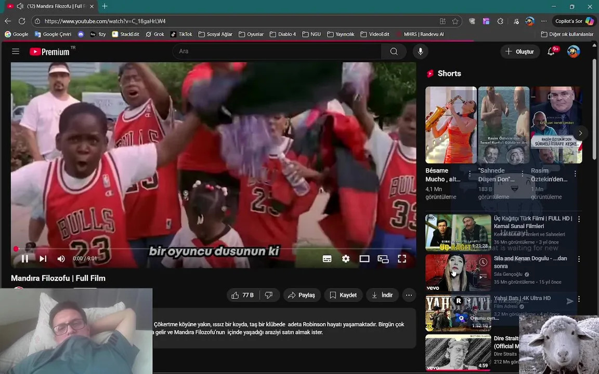Dislike the Mandıra Filozofu video
Screen dimensions: 599x374
point(269,295)
